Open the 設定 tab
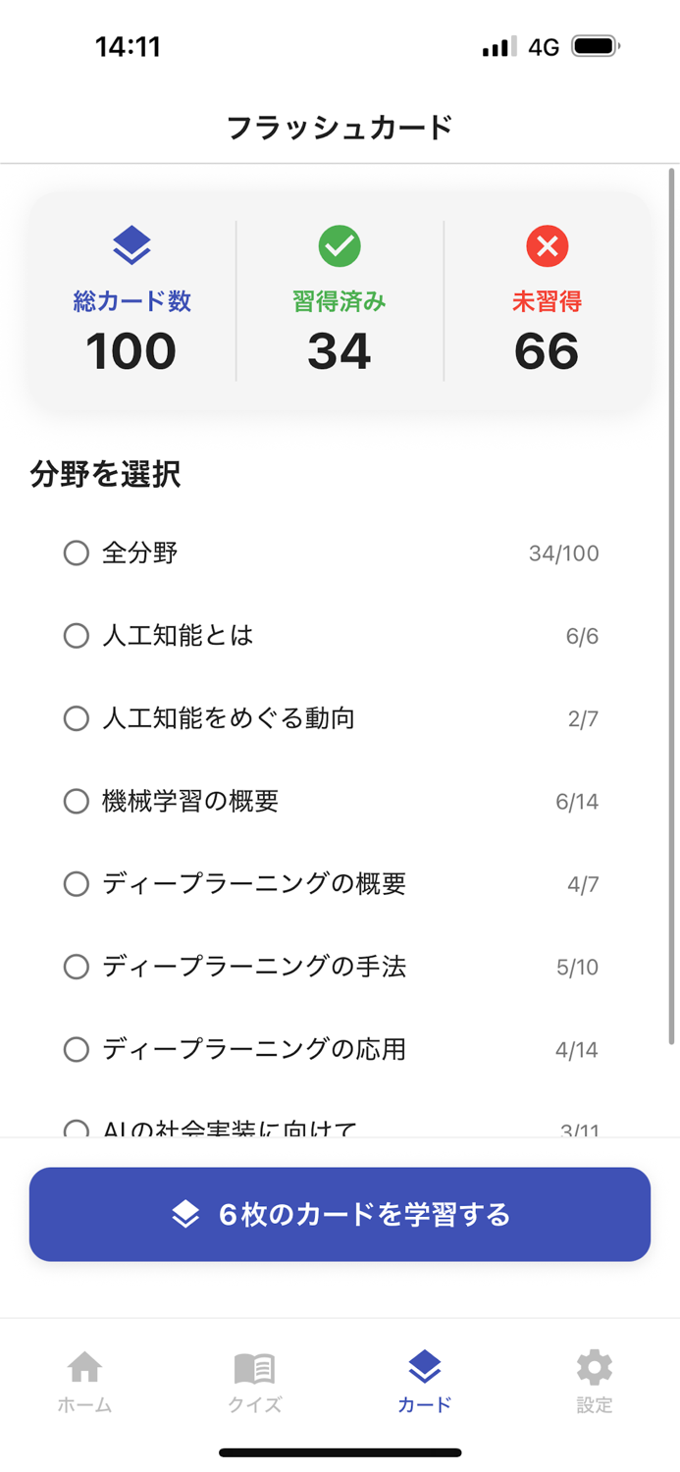 [594, 1366]
